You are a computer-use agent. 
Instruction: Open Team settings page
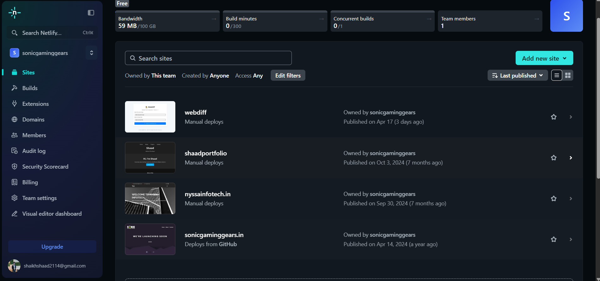[39, 198]
